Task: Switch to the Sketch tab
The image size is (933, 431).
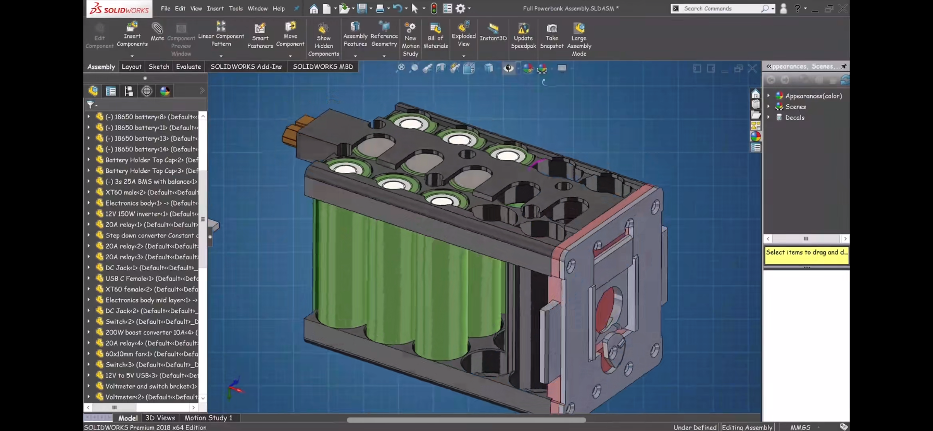Action: (x=159, y=67)
